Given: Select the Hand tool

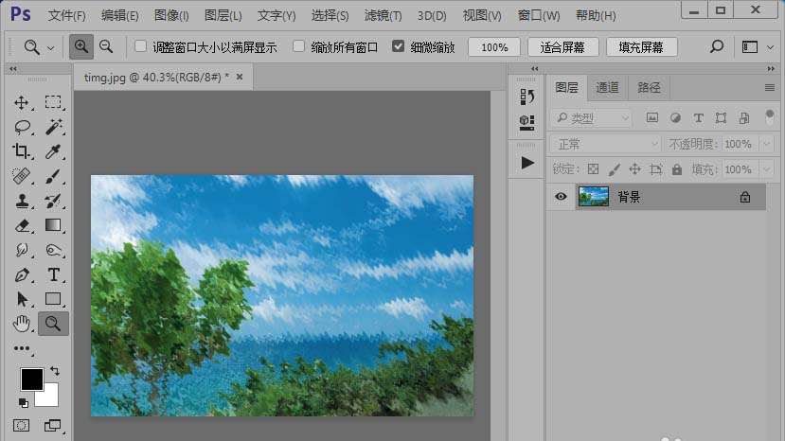Looking at the screenshot, I should coord(22,324).
